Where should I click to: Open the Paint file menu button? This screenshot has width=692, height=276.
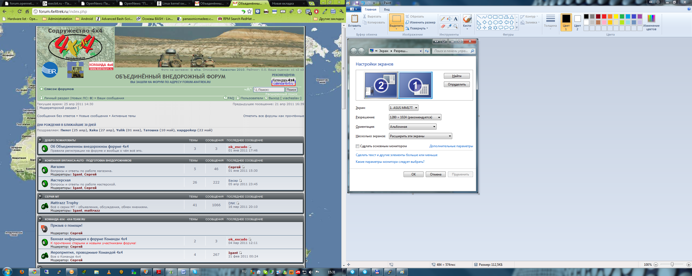(x=353, y=9)
